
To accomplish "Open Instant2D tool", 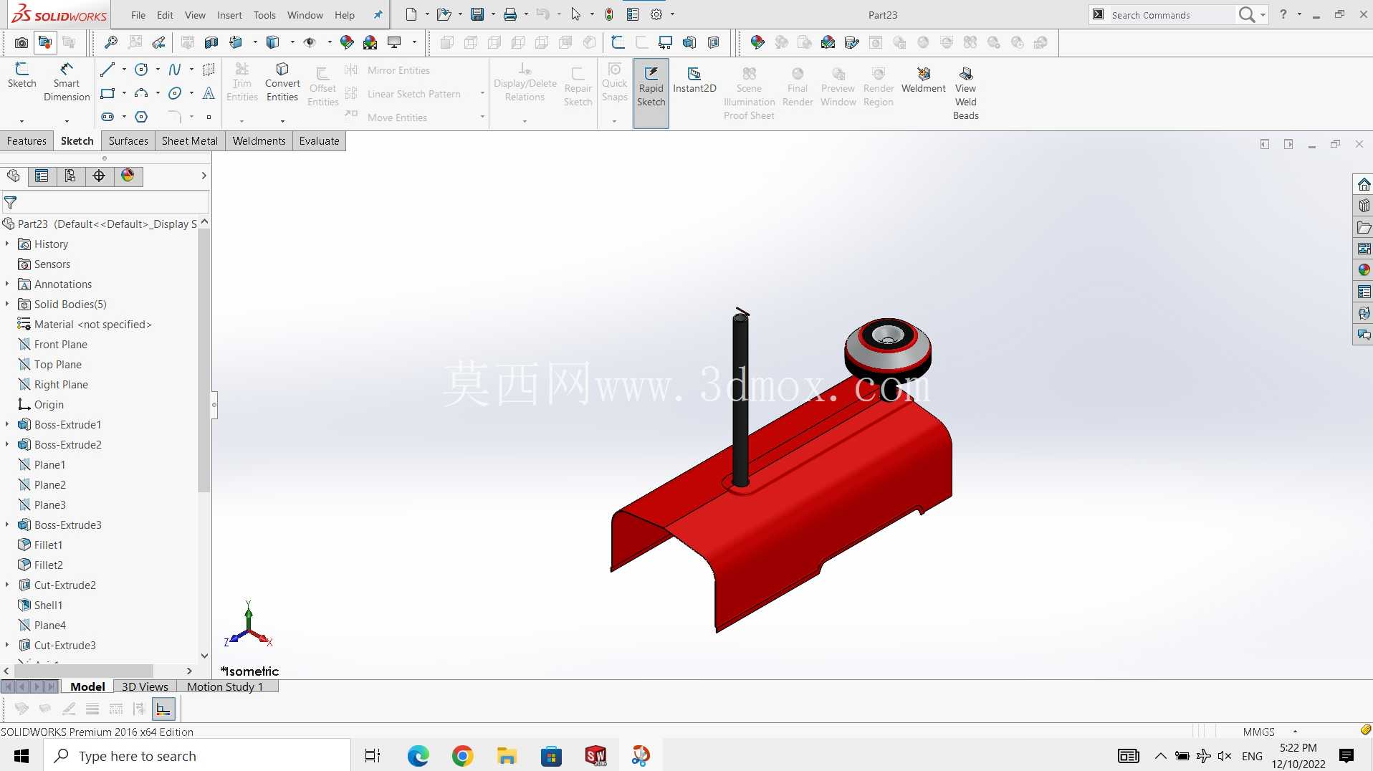I will click(694, 80).
